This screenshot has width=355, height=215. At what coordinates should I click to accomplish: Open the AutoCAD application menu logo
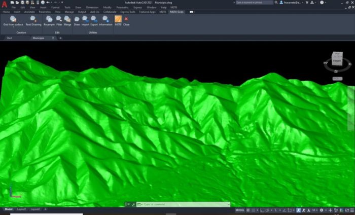click(x=4, y=4)
